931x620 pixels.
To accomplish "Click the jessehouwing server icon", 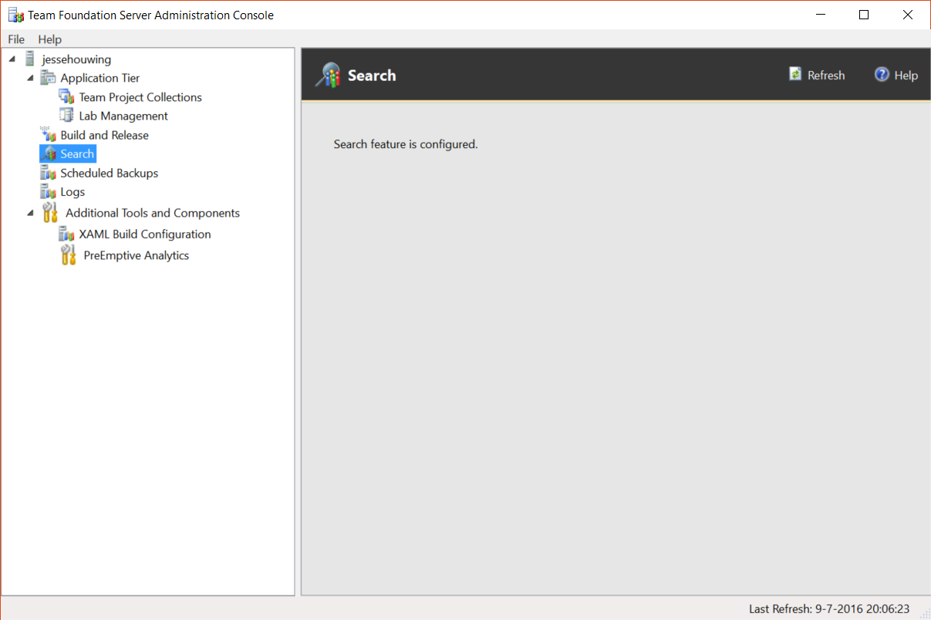I will pyautogui.click(x=30, y=59).
